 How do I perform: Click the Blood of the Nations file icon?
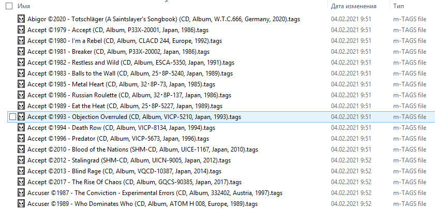tap(21, 150)
